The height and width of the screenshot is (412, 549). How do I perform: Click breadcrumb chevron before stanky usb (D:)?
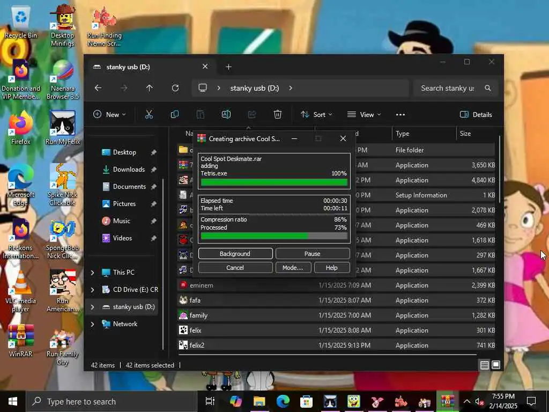point(219,88)
